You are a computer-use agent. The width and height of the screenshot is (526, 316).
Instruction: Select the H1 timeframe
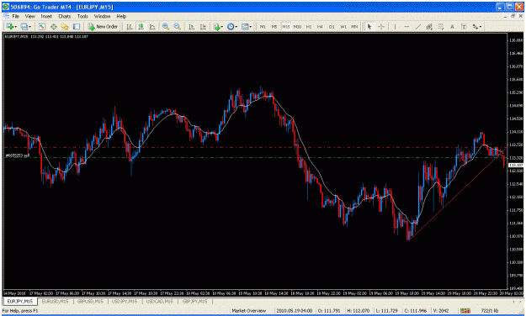pyautogui.click(x=309, y=27)
